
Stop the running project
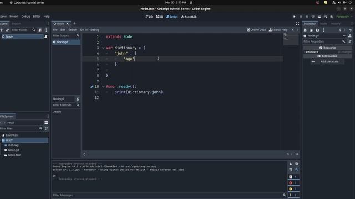coord(307,17)
